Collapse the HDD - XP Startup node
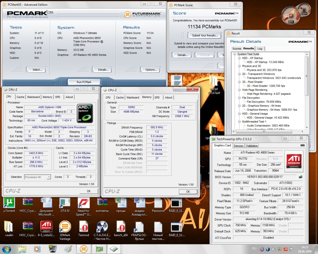 point(239,58)
